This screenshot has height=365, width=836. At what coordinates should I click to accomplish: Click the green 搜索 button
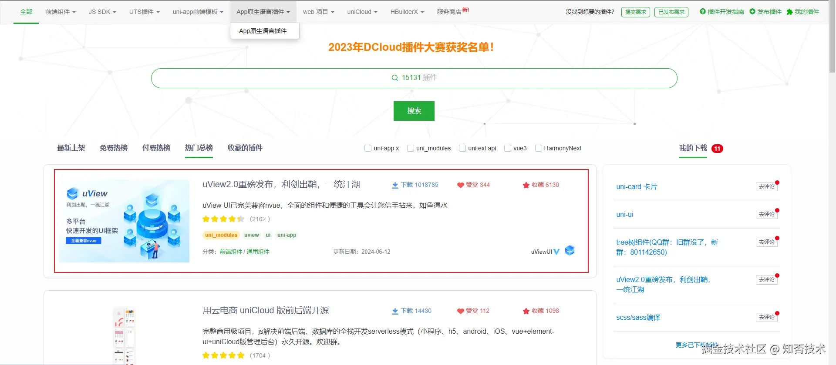pos(414,111)
